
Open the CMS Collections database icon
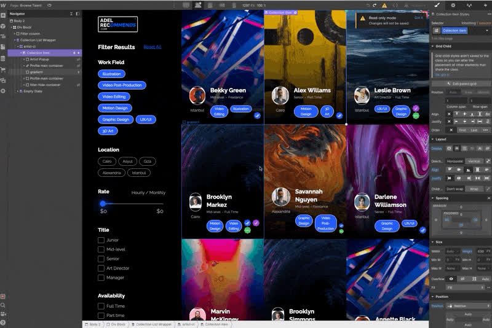point(4,58)
